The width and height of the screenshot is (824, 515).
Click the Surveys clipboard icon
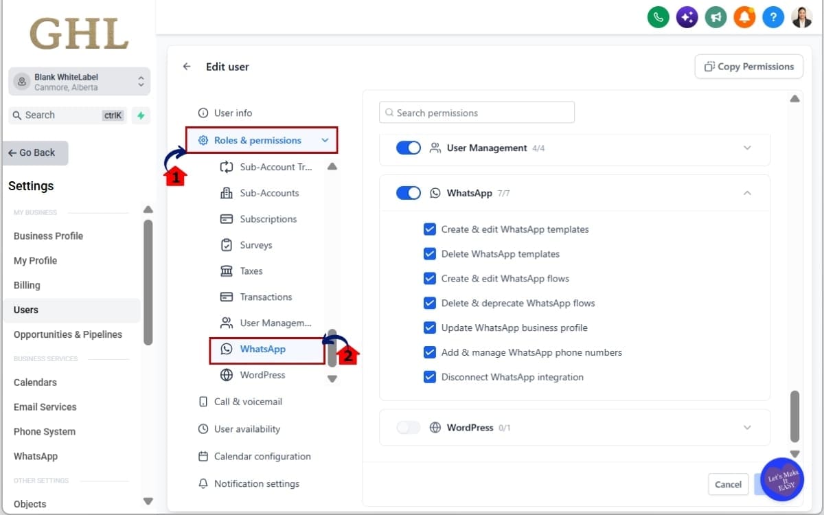(227, 245)
